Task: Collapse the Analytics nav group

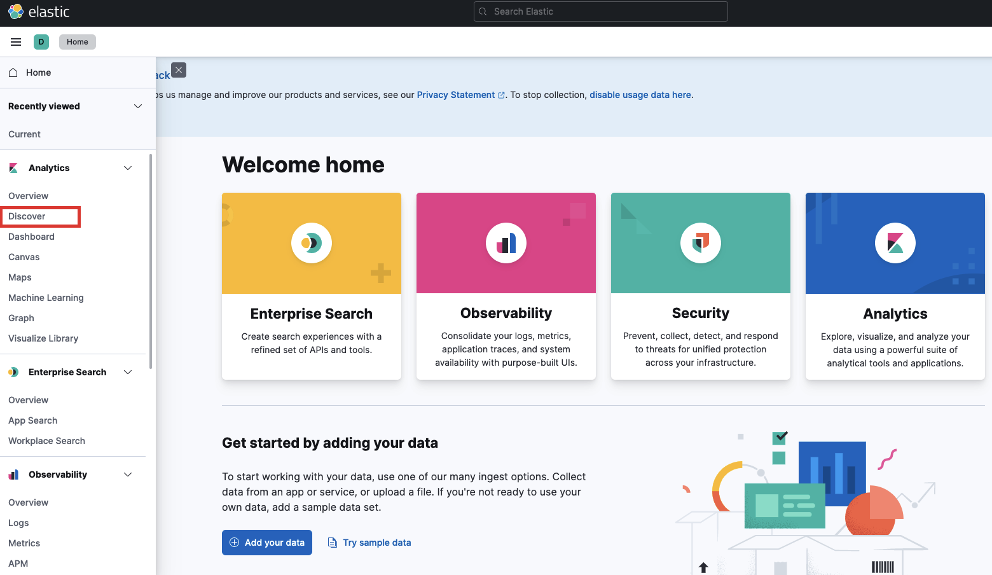Action: point(128,168)
